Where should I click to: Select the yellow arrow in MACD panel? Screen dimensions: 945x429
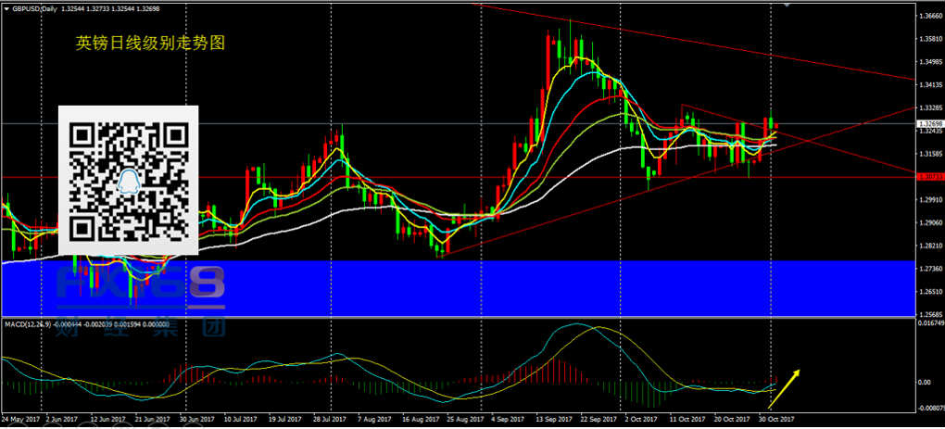tap(783, 388)
